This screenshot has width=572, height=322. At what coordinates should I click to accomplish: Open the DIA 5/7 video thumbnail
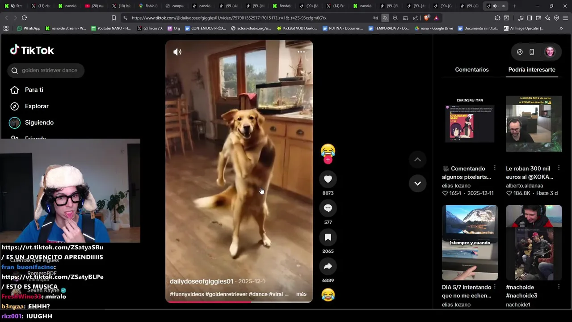coord(470,243)
